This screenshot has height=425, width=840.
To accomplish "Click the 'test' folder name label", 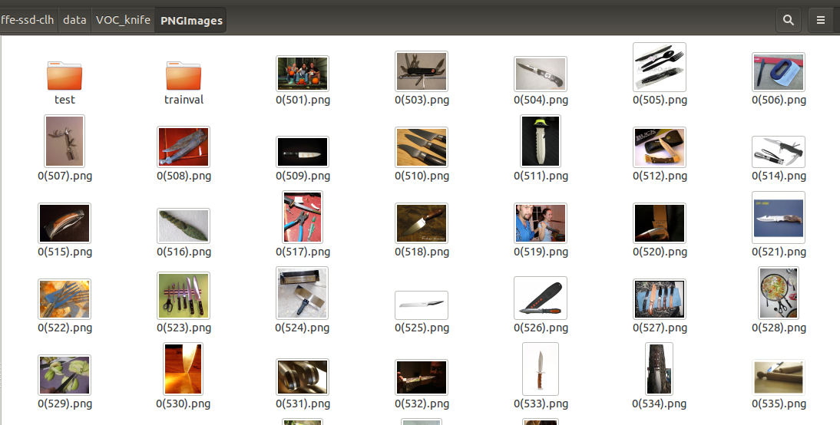I will click(64, 100).
